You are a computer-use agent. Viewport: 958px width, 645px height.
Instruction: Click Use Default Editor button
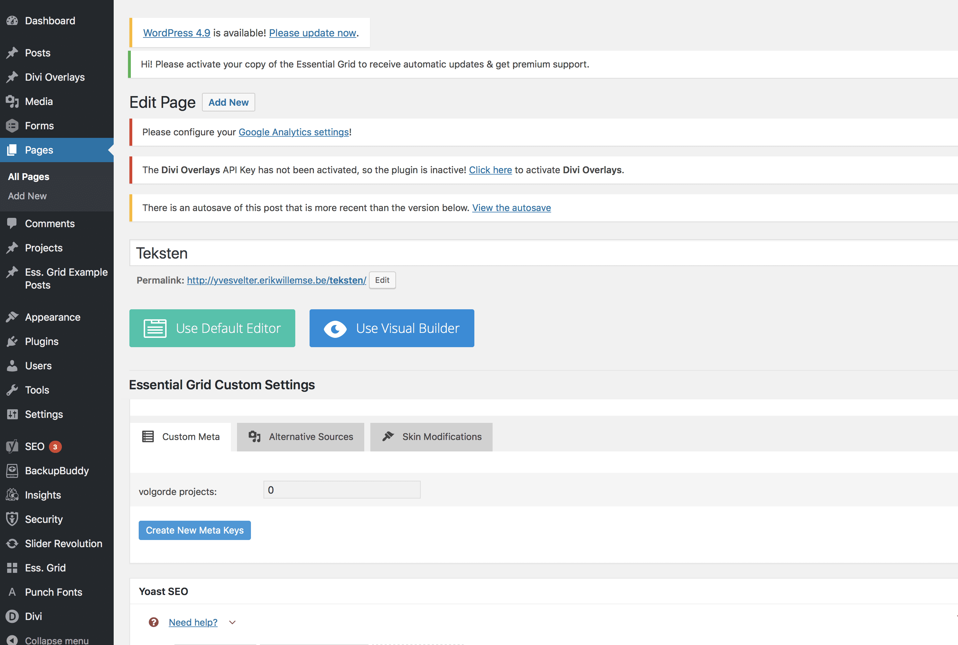click(x=212, y=328)
